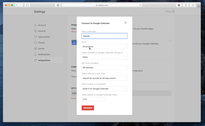Click the Safari share icon
The height and width of the screenshot is (126, 205).
pyautogui.click(x=186, y=5)
